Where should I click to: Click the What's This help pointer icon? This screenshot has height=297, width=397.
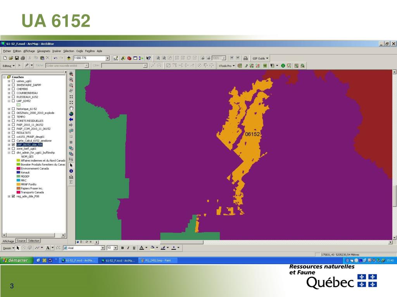(148, 58)
